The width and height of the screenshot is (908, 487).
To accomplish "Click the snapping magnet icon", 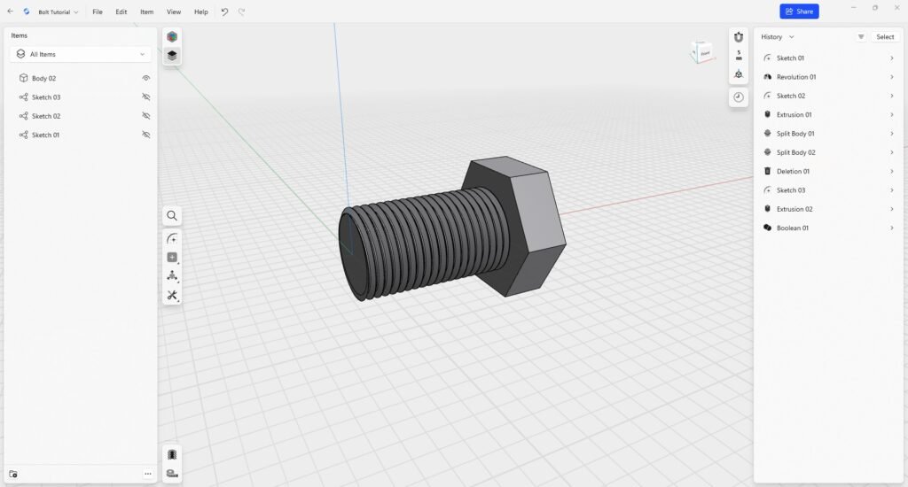I will point(739,37).
